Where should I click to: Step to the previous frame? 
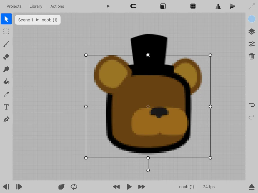click(x=6, y=187)
